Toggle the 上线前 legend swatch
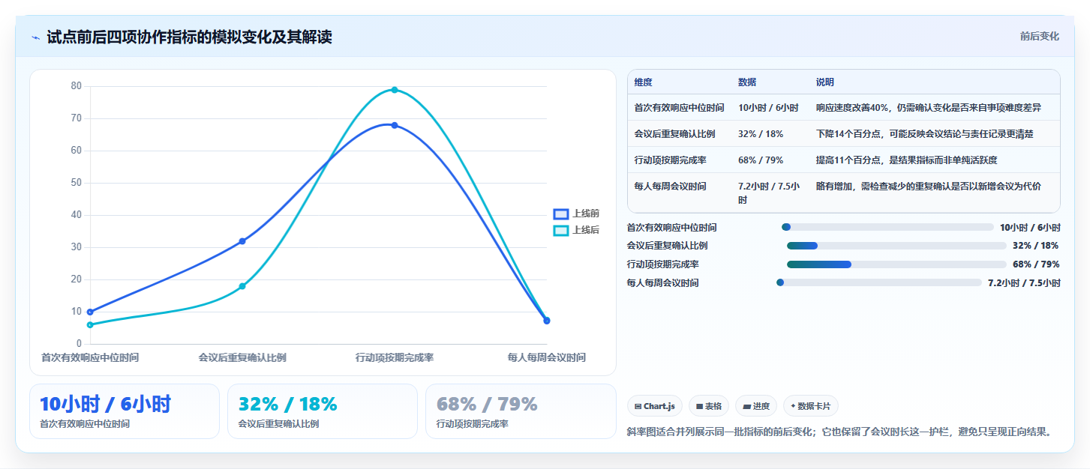This screenshot has height=469, width=1090. coord(561,214)
